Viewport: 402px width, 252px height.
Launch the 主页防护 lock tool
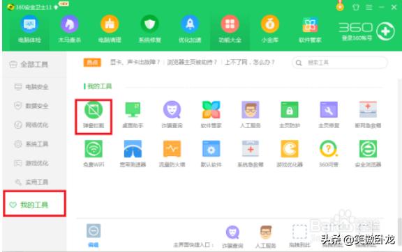[x=290, y=115]
